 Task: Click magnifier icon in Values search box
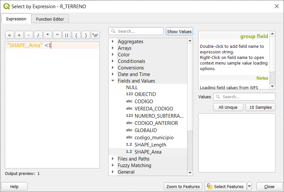(x=218, y=97)
